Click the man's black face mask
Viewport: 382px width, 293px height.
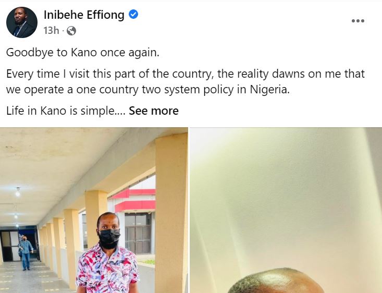[x=109, y=238]
